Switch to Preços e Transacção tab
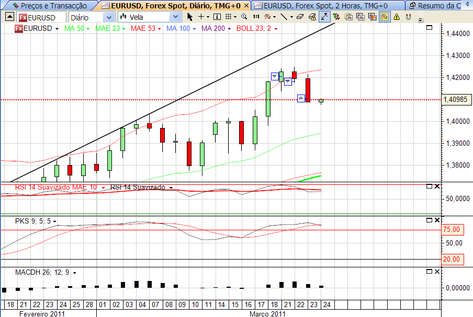This screenshot has height=317, width=473. pyautogui.click(x=50, y=6)
